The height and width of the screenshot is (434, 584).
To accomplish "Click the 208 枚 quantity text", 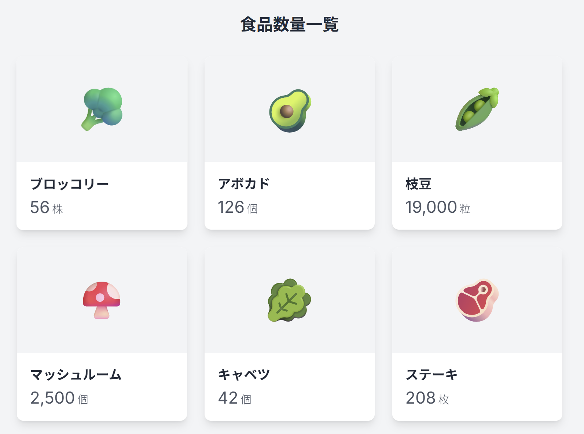I will [x=427, y=398].
